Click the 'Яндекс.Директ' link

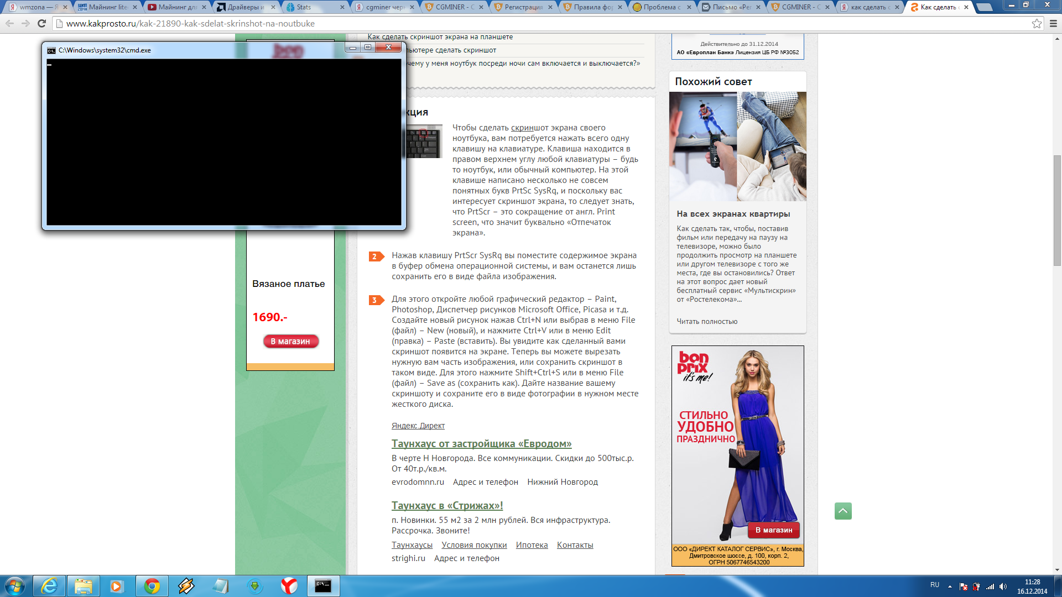[418, 426]
